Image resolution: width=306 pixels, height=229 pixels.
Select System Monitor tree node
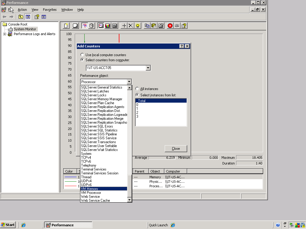[x=25, y=29]
